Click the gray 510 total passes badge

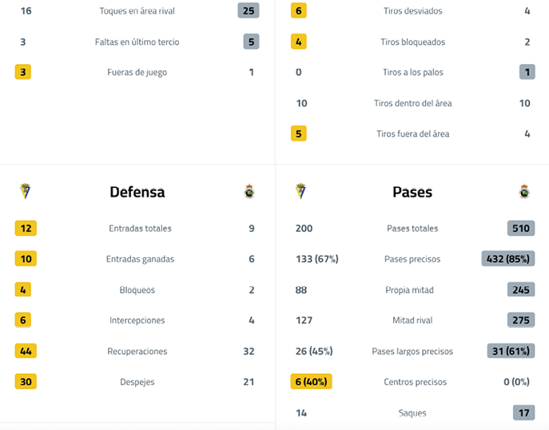(521, 229)
